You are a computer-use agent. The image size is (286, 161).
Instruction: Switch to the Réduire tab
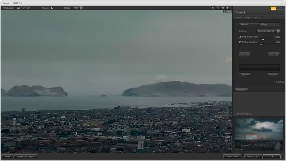tap(269, 24)
